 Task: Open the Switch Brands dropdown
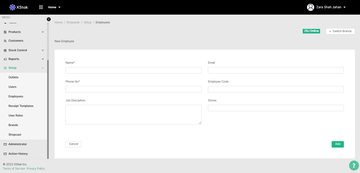click(x=340, y=31)
